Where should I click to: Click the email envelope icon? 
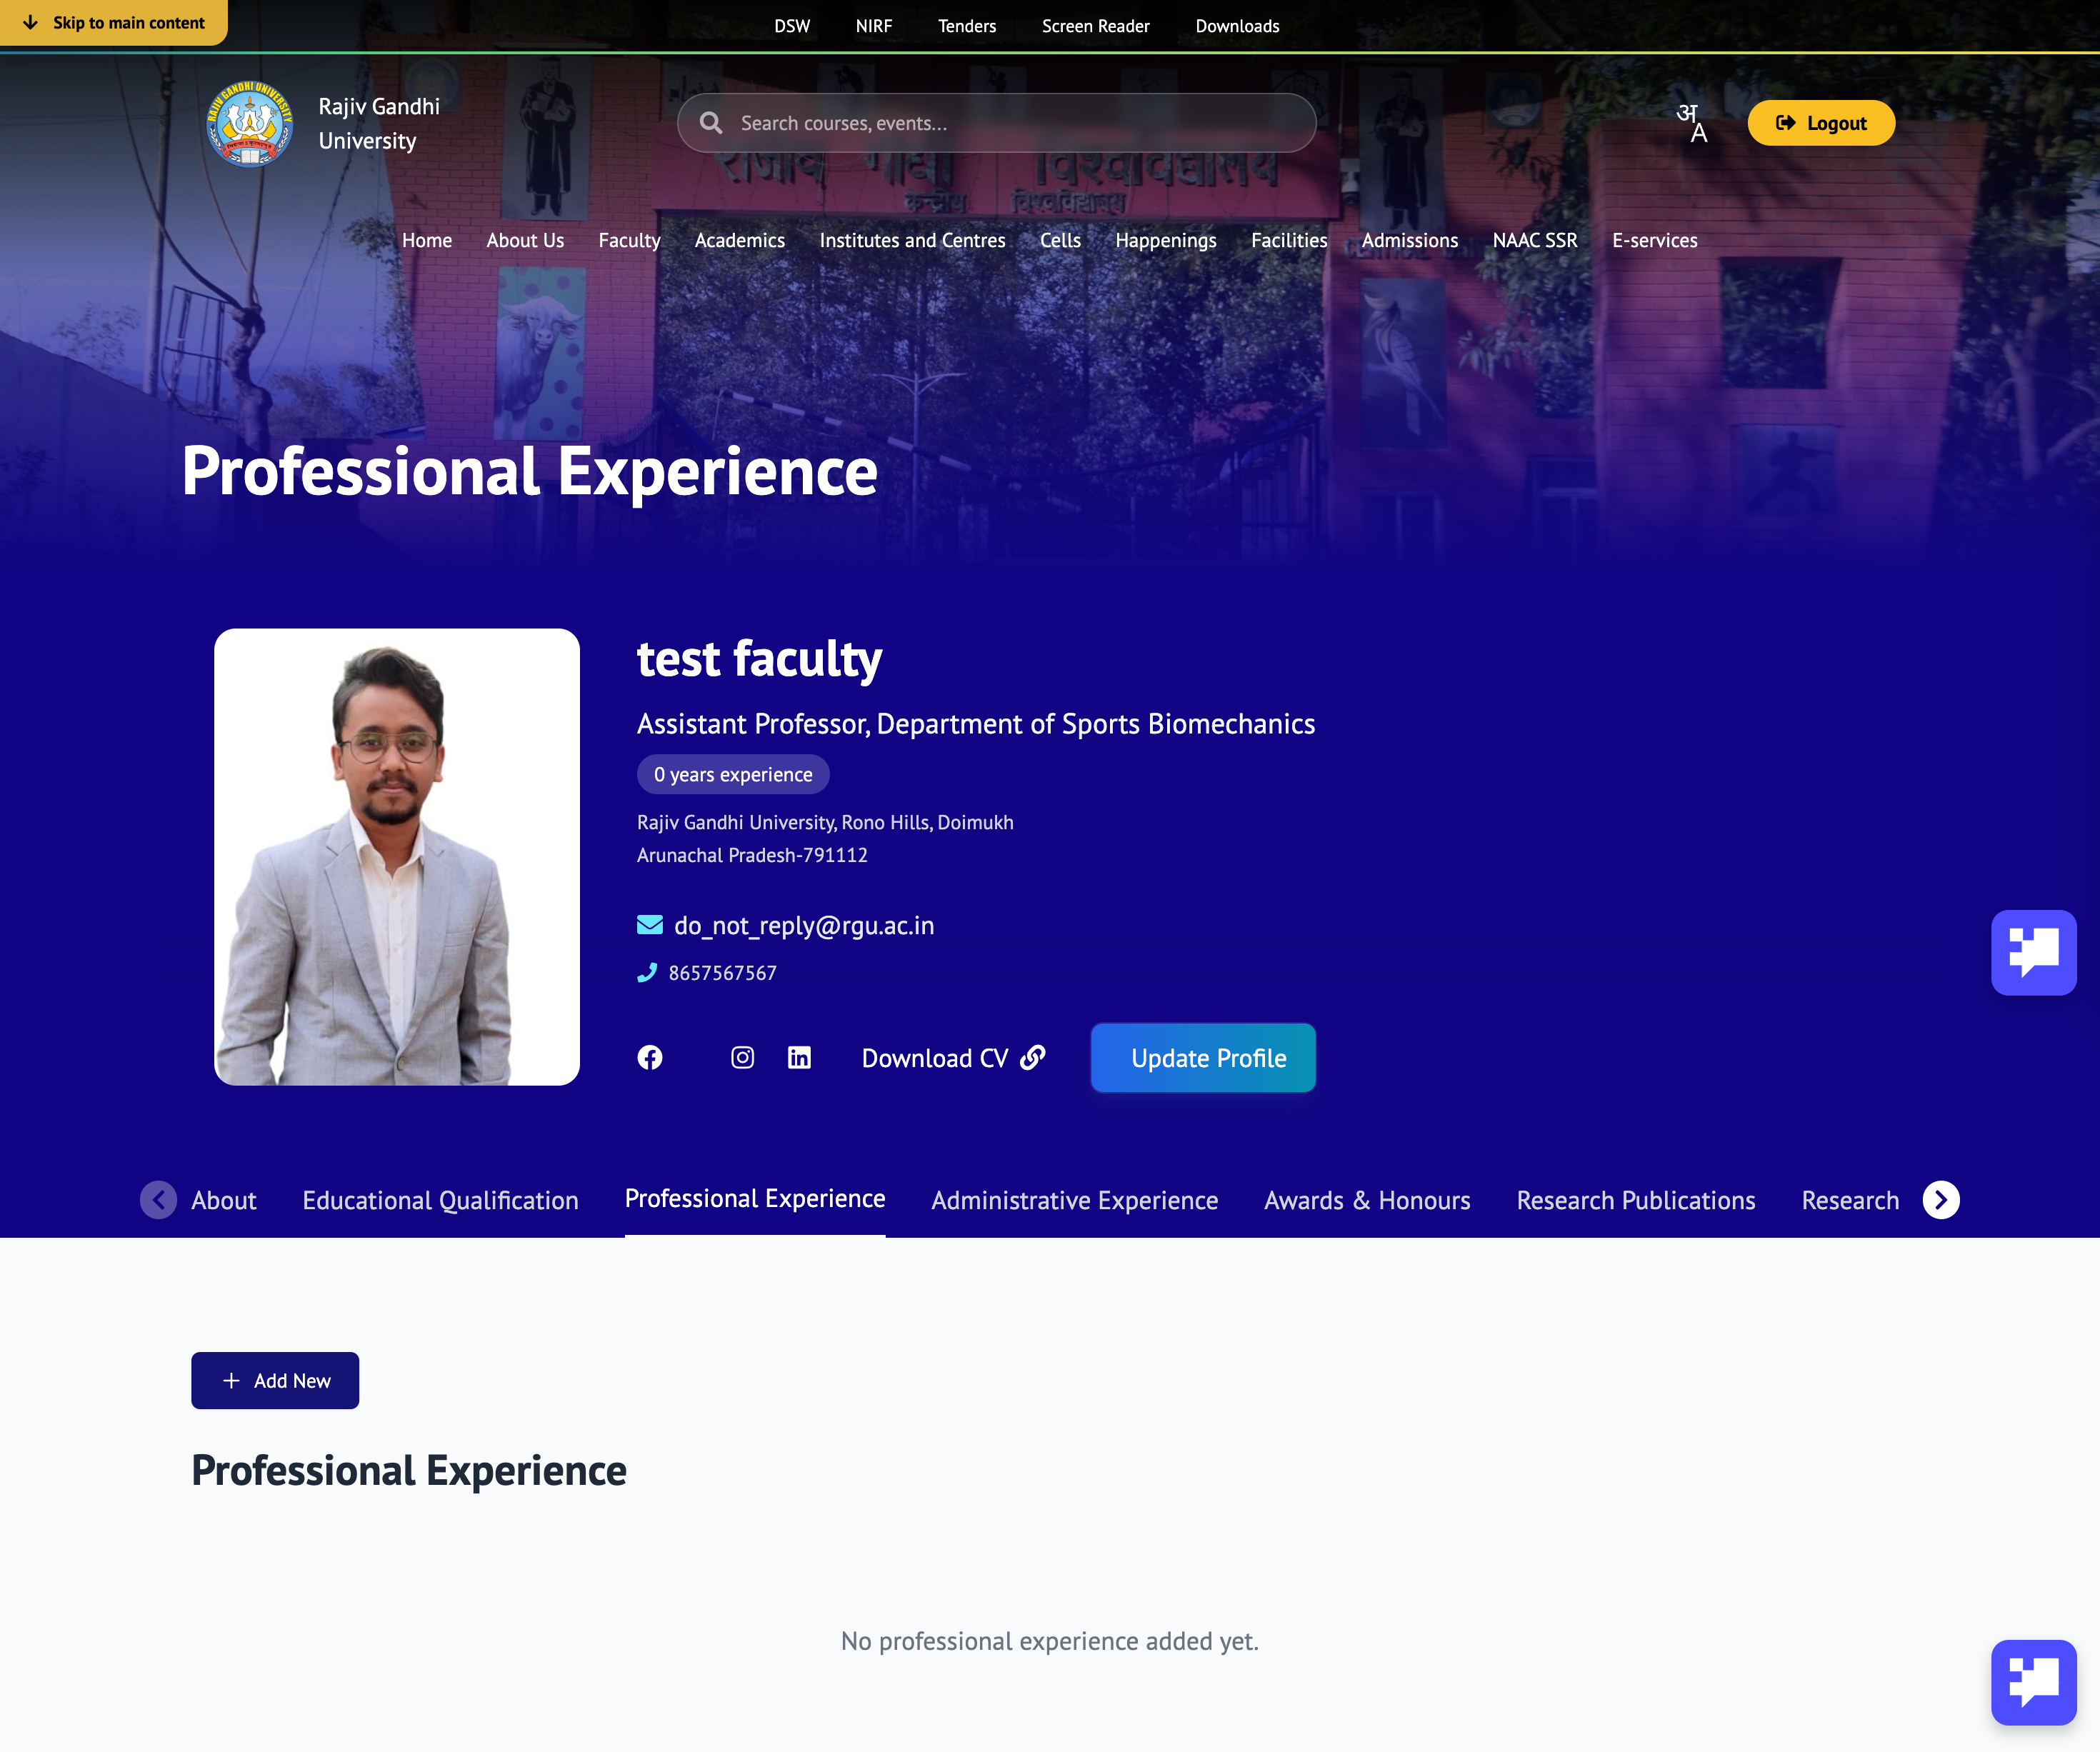(x=649, y=925)
